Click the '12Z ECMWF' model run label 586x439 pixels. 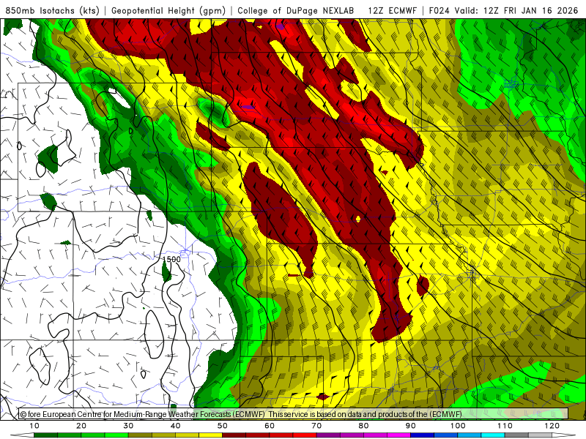point(392,10)
